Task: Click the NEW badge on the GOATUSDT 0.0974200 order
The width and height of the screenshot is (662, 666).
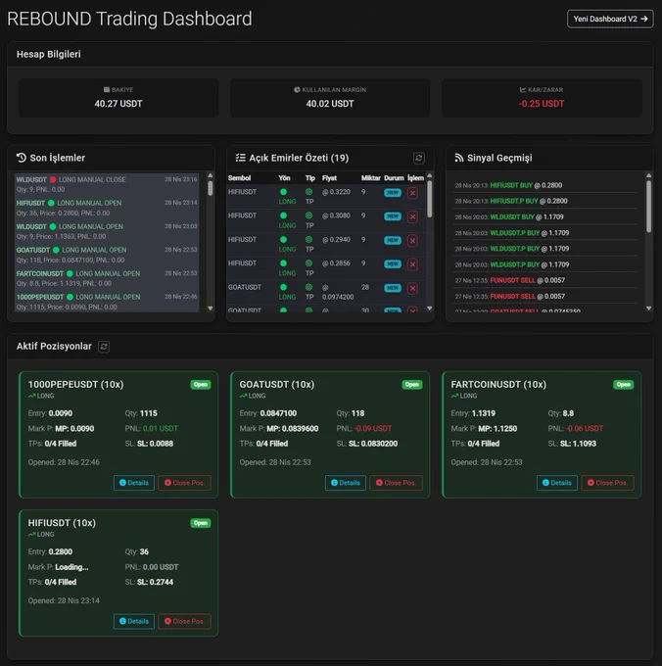Action: click(x=393, y=288)
